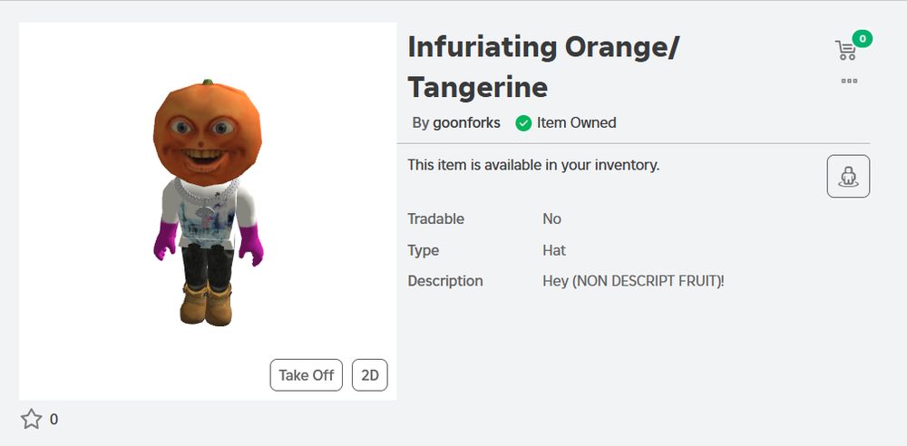Screen dimensions: 907x446
Task: Open the shopping cart icon
Action: coord(845,50)
